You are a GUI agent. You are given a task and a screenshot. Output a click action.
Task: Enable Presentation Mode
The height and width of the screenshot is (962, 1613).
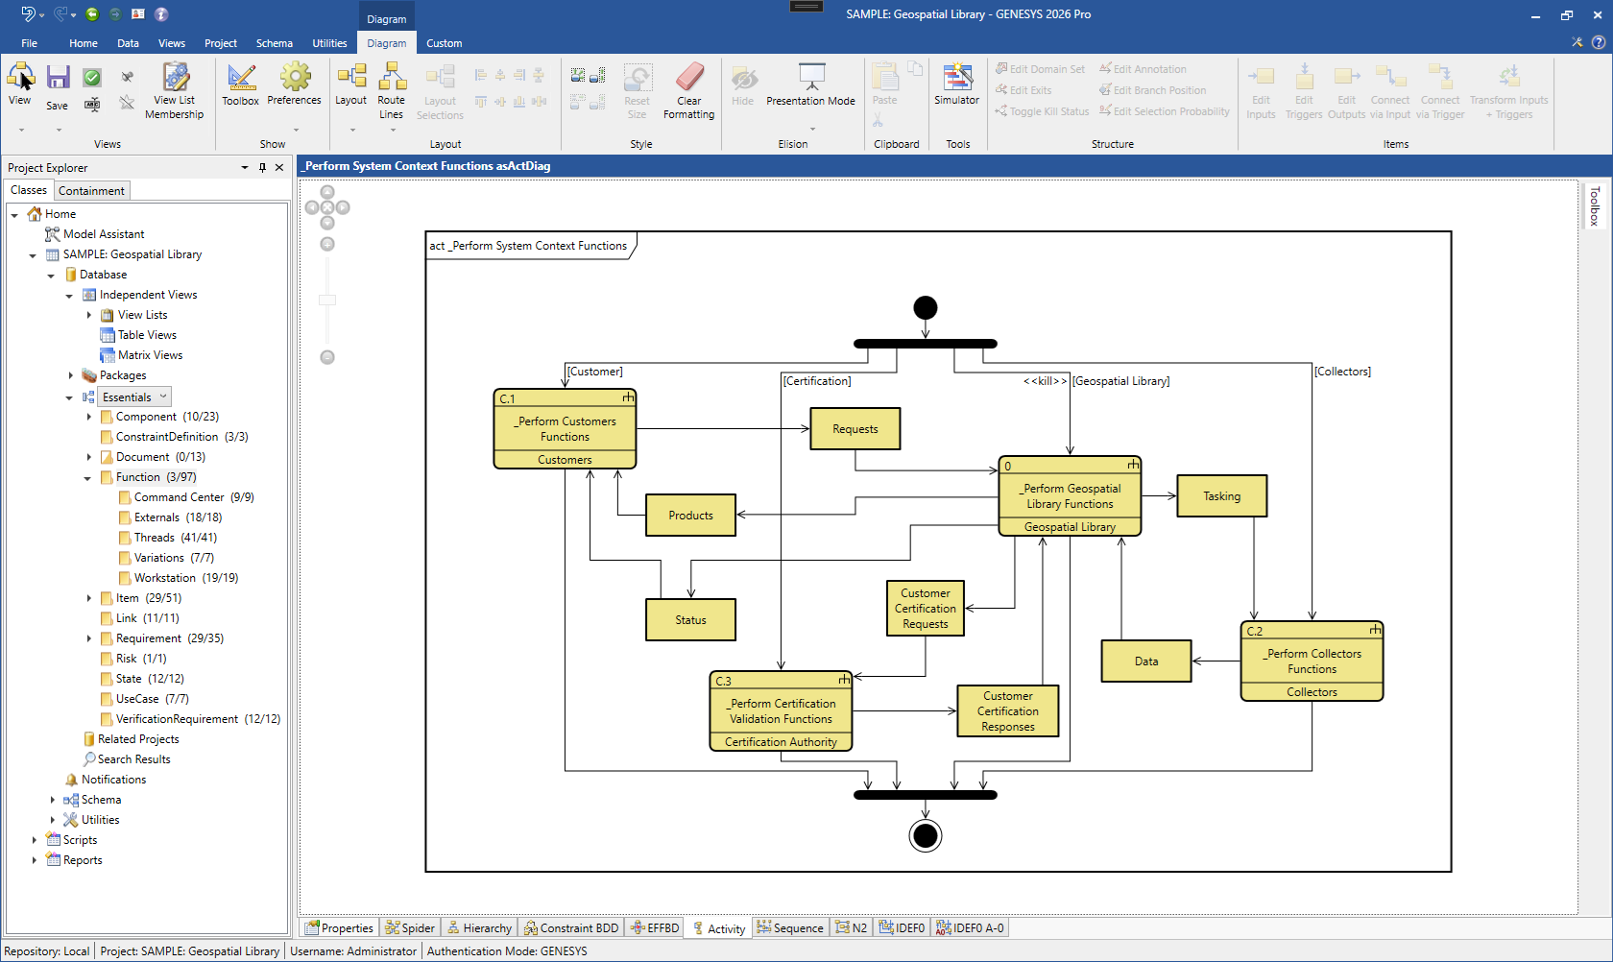pyautogui.click(x=810, y=86)
